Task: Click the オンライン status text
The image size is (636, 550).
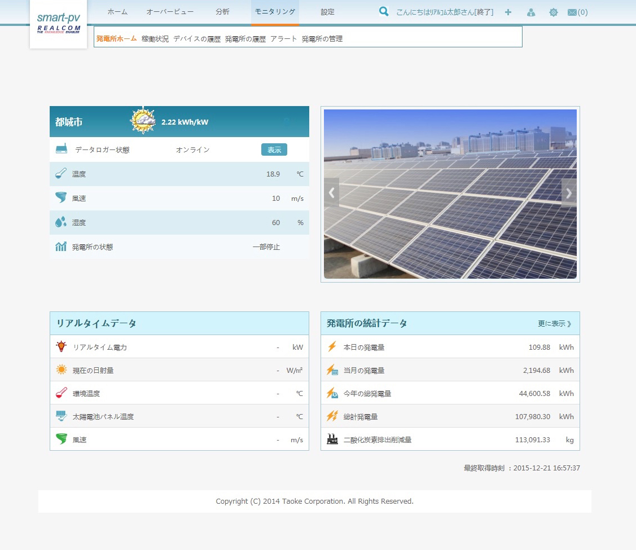Action: pos(192,149)
